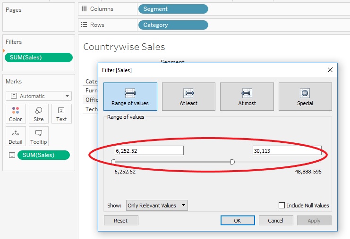Click the Text marks card
This screenshot has height=239, width=350.
coord(61,114)
